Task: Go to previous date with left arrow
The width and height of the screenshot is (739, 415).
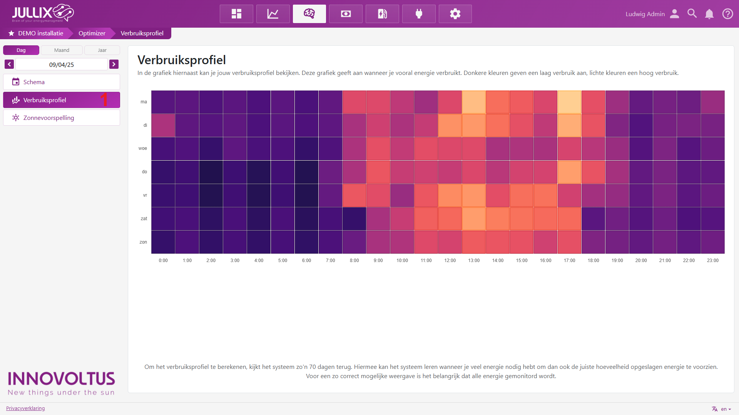Action: 9,64
